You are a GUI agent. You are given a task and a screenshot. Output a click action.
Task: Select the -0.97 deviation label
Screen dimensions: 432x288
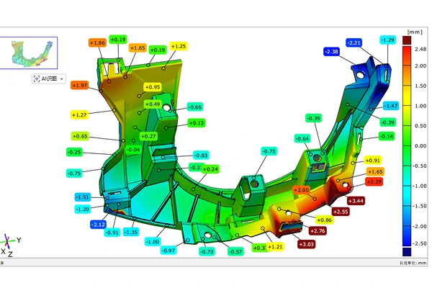[x=168, y=251]
